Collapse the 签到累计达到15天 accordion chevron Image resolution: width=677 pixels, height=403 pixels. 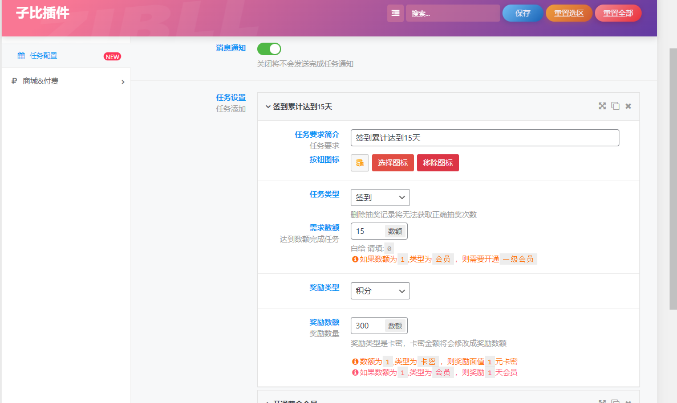[267, 106]
